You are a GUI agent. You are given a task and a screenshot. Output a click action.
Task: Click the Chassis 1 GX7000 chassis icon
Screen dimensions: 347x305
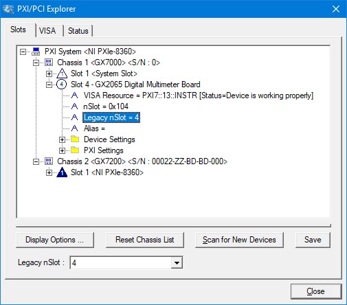coord(49,63)
